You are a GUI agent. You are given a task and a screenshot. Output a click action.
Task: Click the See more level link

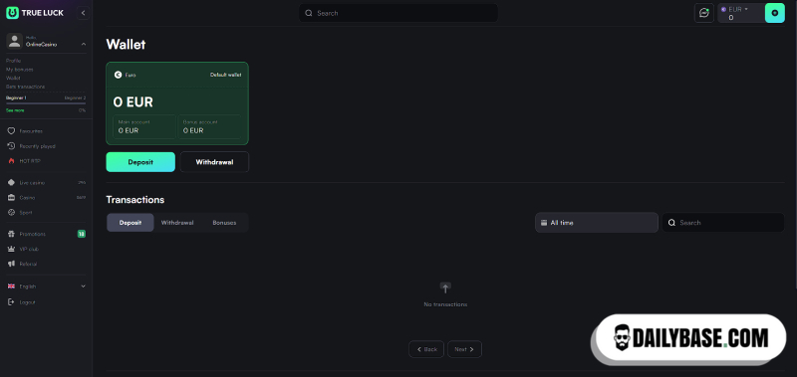point(15,110)
